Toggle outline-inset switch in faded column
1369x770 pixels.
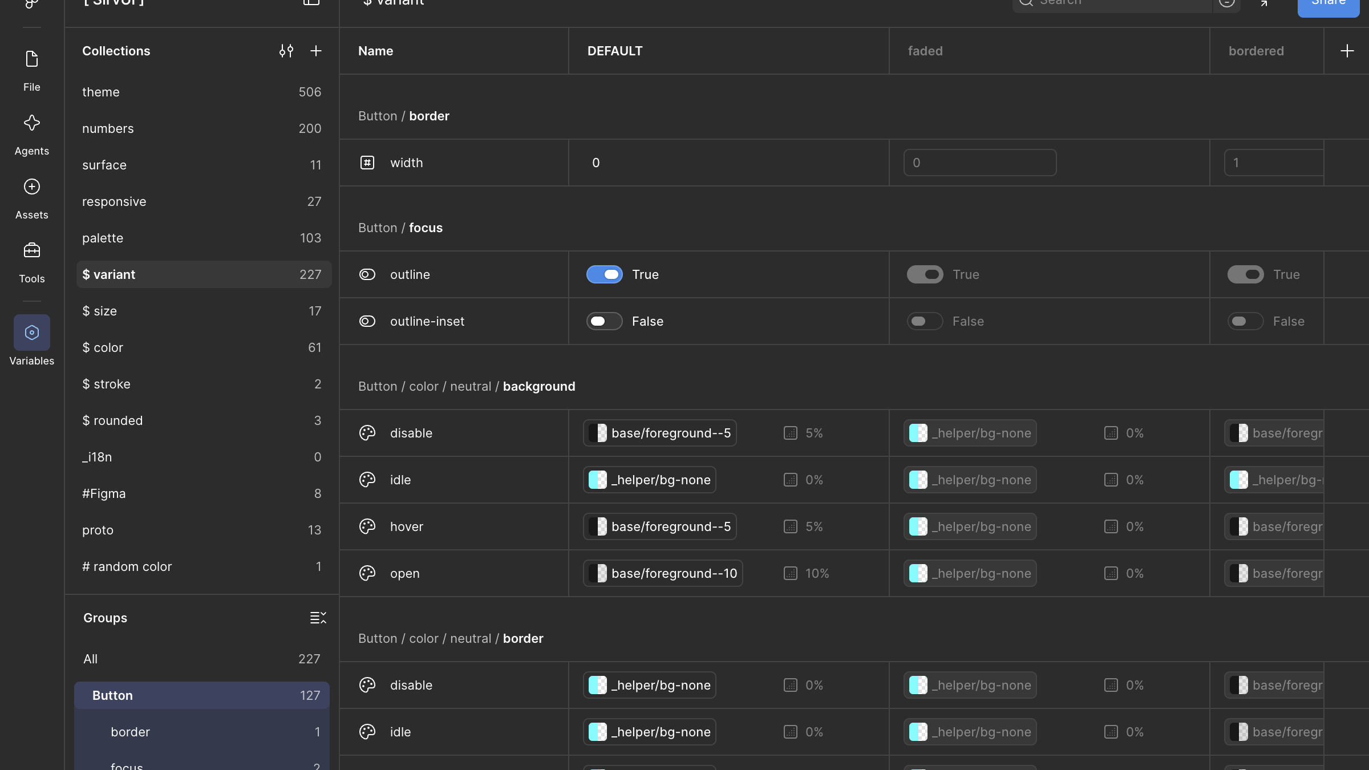coord(925,321)
